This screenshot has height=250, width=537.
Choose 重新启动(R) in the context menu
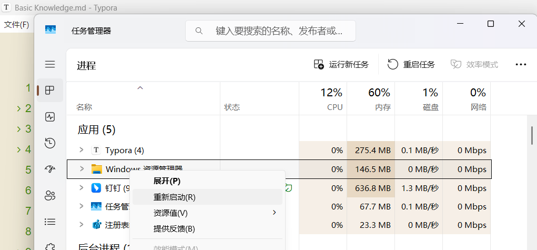coord(207,197)
